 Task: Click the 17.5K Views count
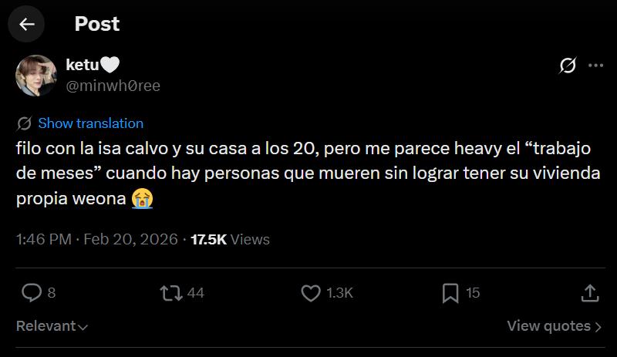coord(230,239)
